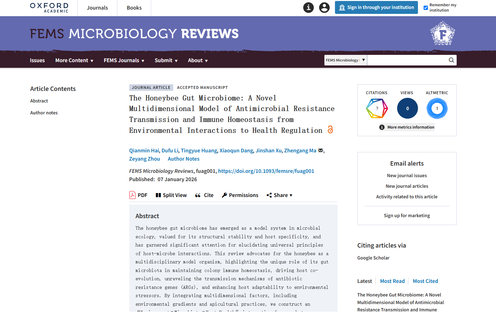Open Split View of the article
Image resolution: width=496 pixels, height=312 pixels.
click(171, 195)
